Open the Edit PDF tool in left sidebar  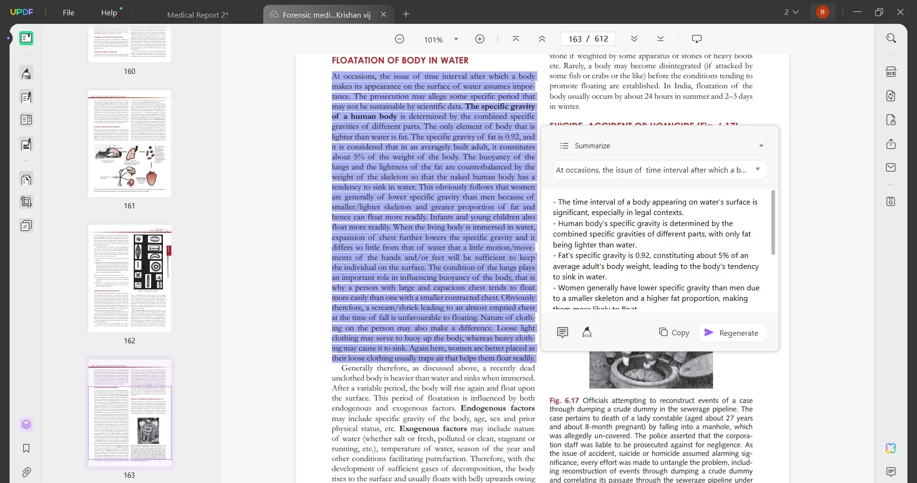tap(26, 97)
